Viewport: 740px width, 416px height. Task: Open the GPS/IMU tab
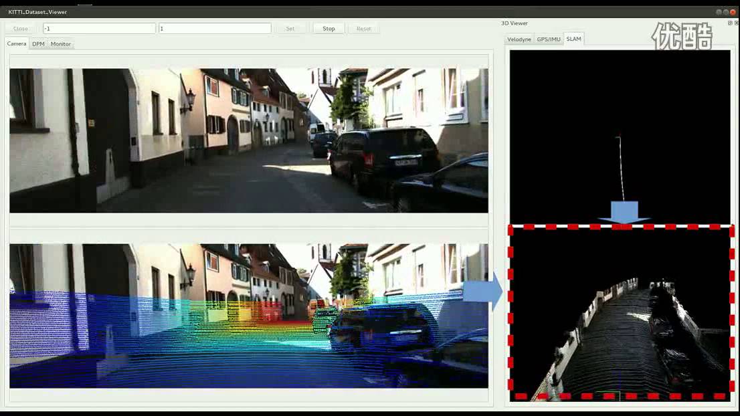click(x=549, y=39)
